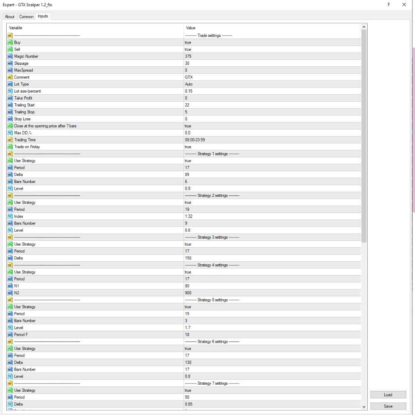The image size is (415, 415).
Task: Select N1 value 80
Action: click(x=187, y=286)
